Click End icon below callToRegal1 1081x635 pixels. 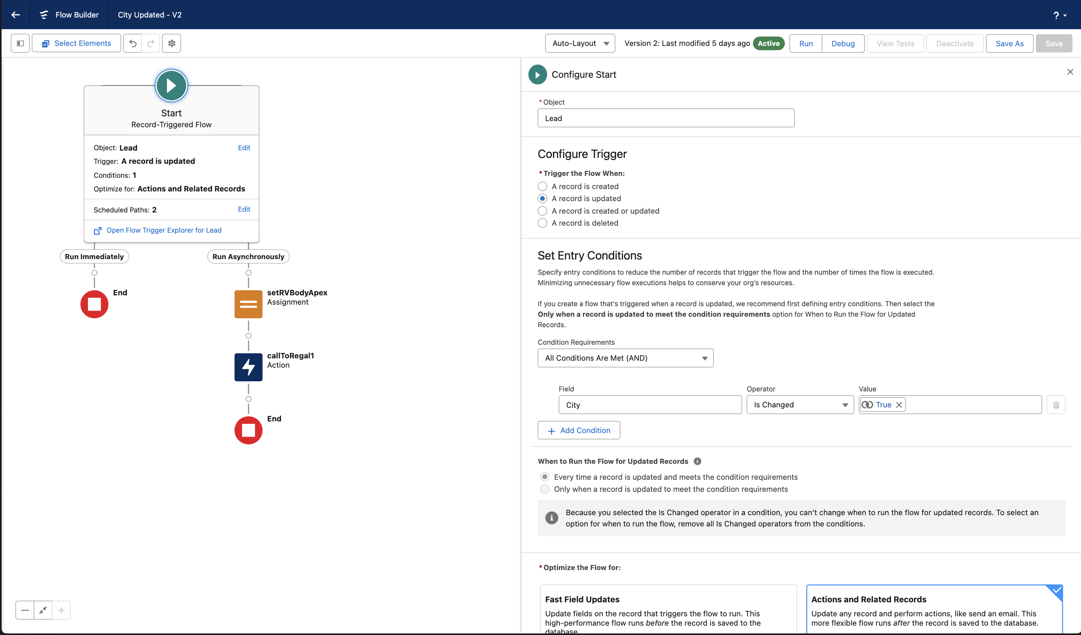tap(248, 430)
